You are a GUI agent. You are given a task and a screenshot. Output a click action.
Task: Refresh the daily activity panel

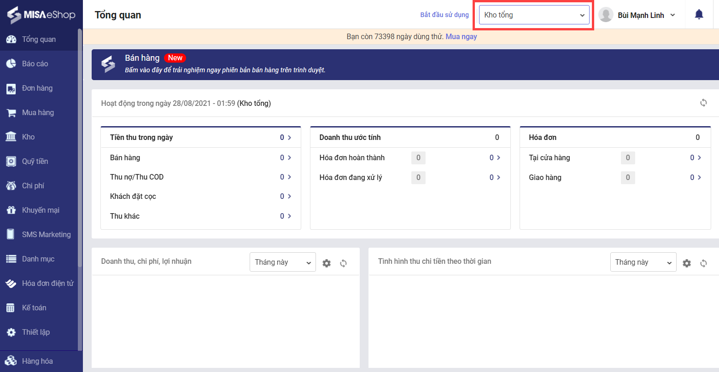(x=703, y=103)
